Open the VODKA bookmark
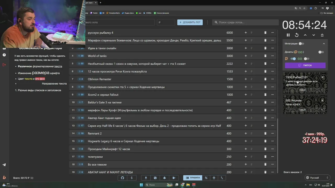 (x=147, y=13)
